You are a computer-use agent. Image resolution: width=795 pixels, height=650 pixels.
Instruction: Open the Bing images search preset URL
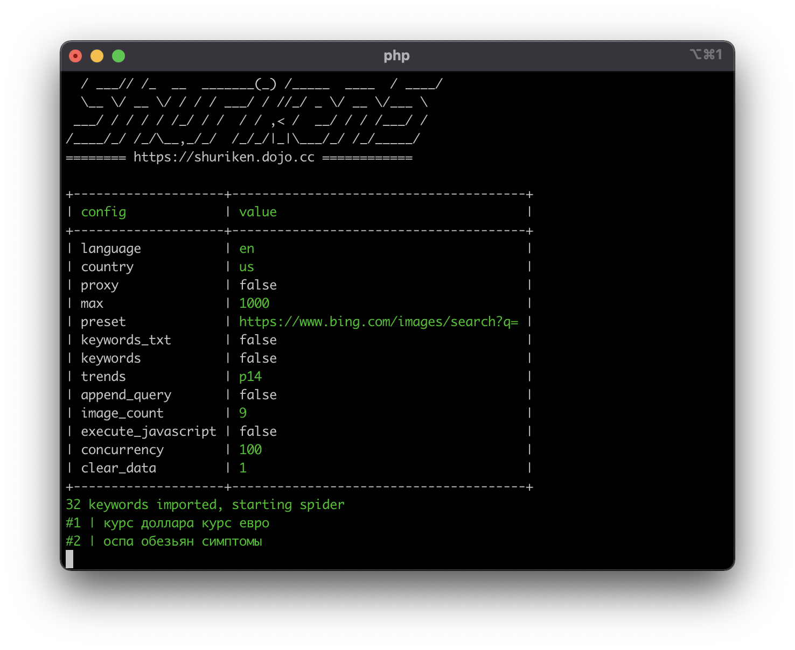(378, 322)
